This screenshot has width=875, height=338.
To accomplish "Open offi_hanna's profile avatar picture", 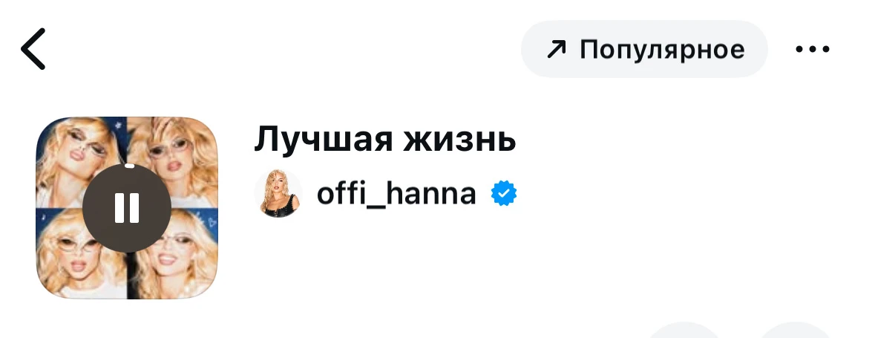I will tap(278, 194).
